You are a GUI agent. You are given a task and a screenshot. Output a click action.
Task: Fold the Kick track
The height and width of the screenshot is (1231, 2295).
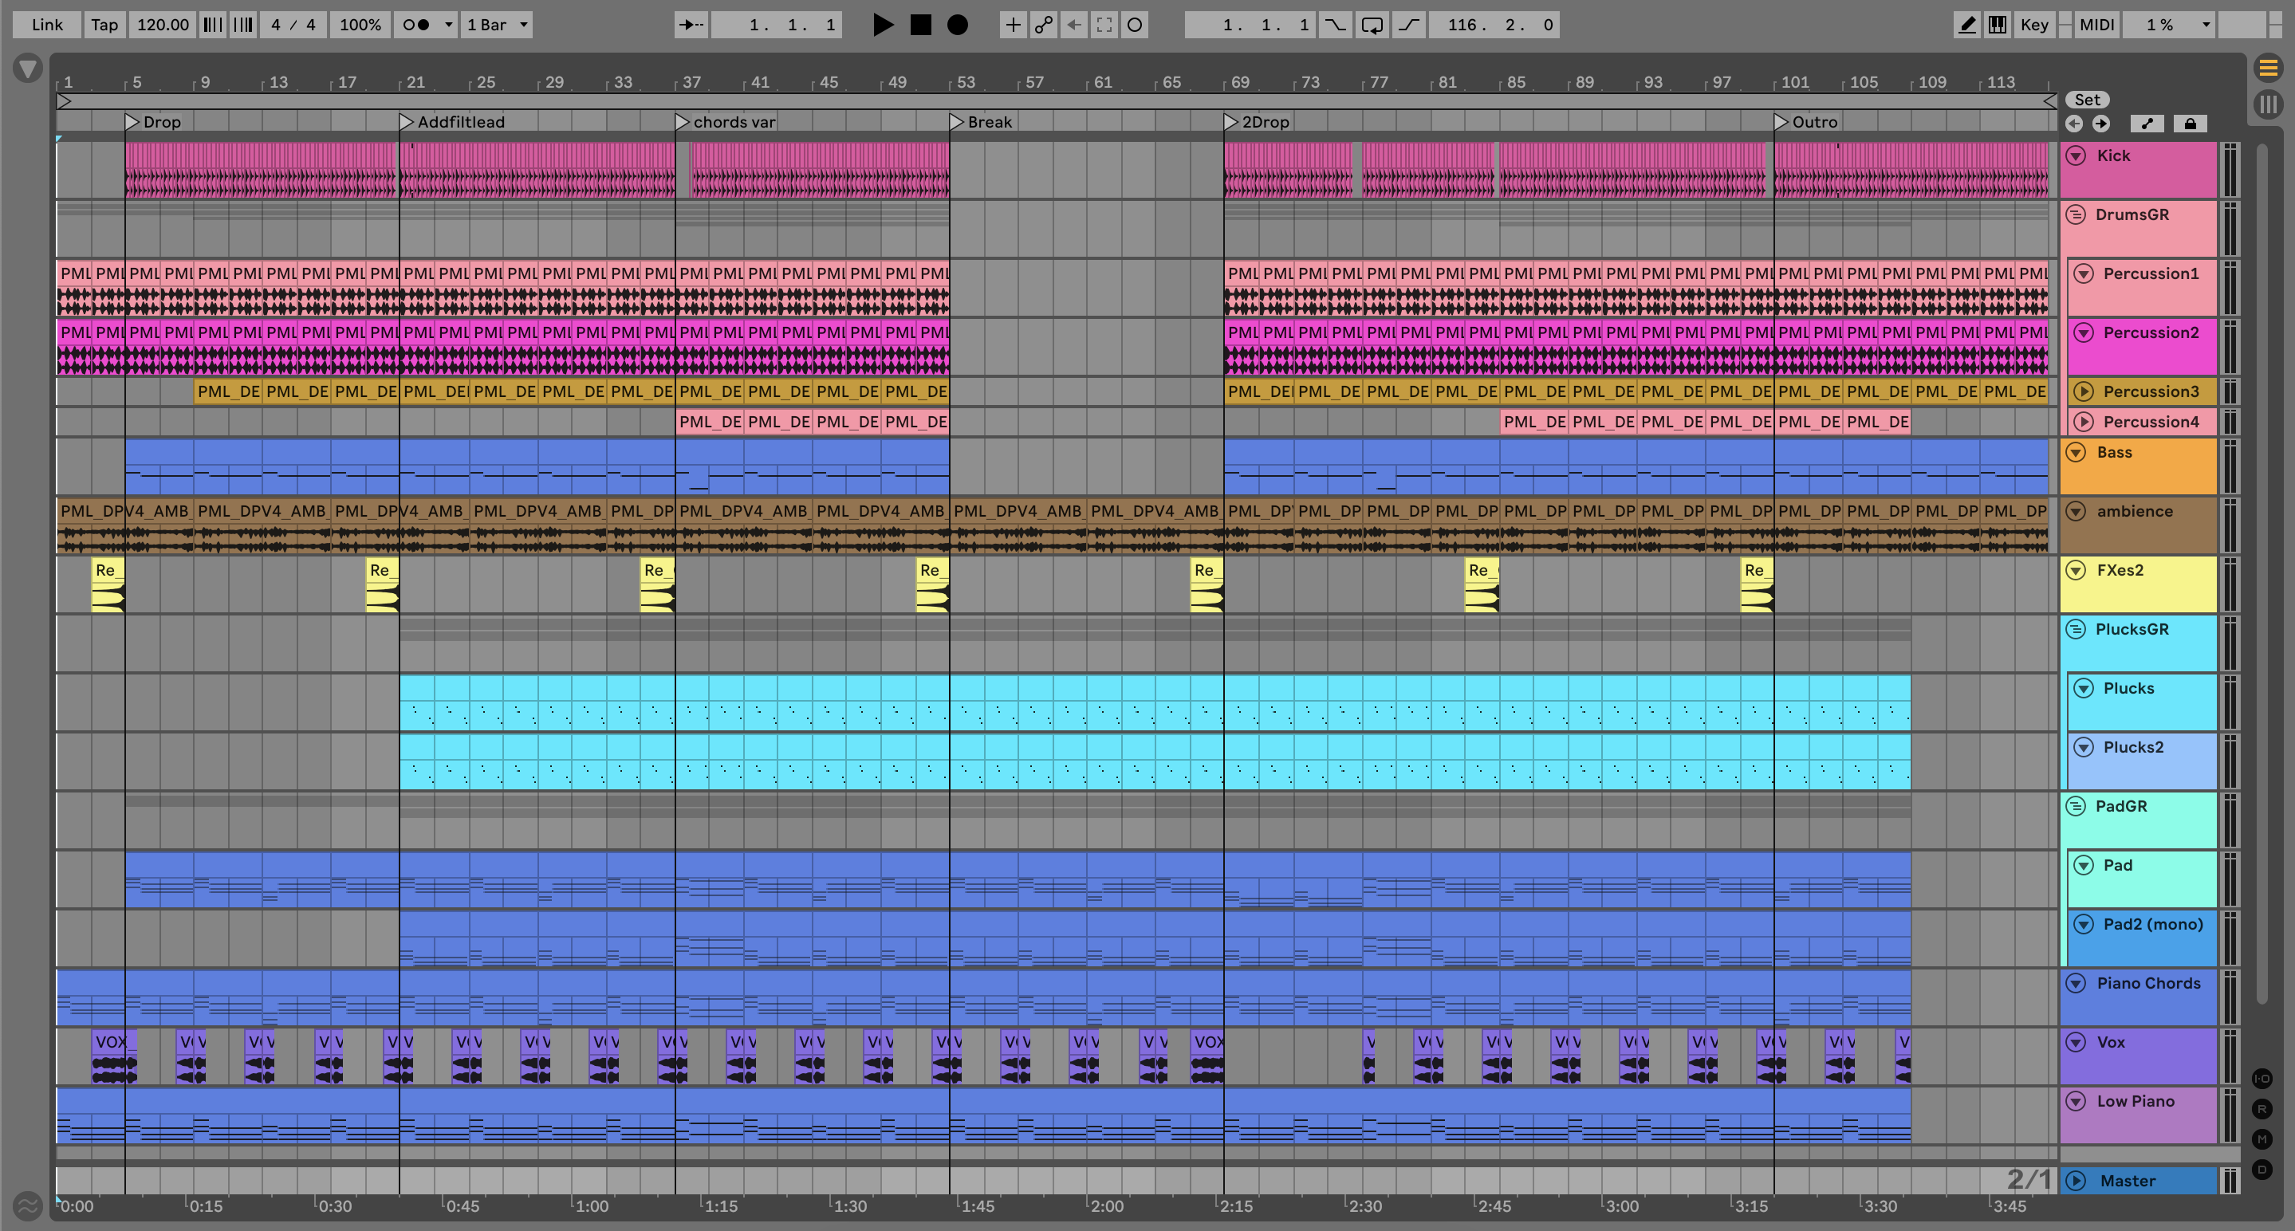(x=2076, y=156)
